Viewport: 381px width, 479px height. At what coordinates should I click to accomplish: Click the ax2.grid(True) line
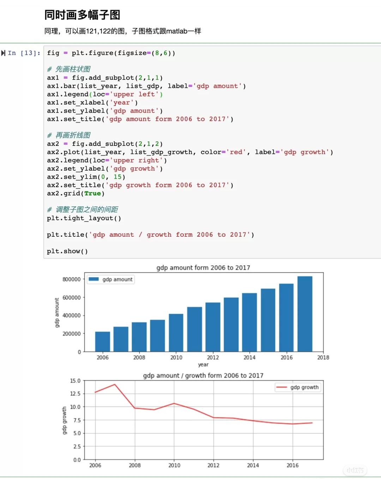click(76, 193)
